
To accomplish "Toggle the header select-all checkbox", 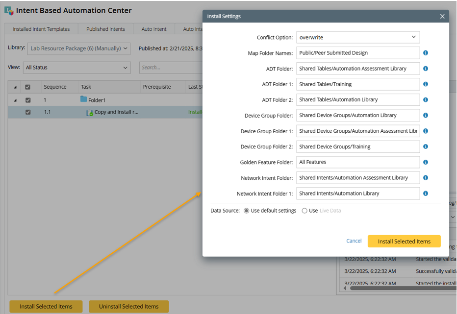I will point(28,87).
